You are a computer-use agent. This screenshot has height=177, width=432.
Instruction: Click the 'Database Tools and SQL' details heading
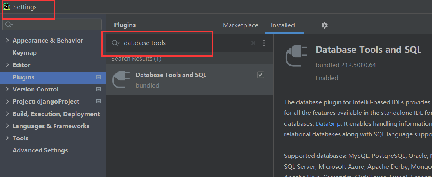[x=369, y=50]
